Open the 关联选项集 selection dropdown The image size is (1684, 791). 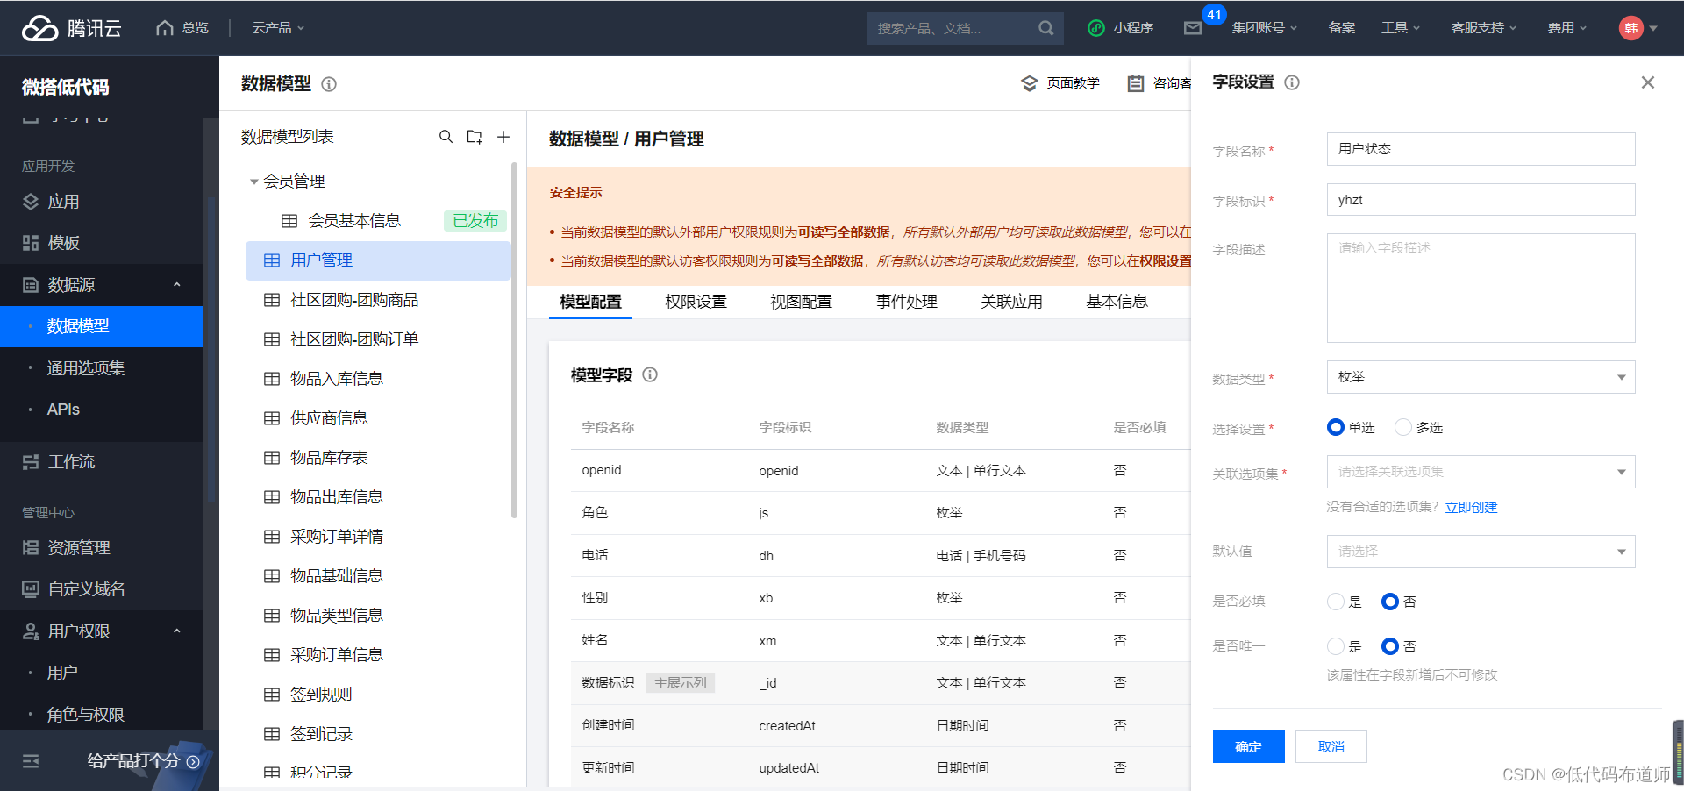(x=1480, y=471)
